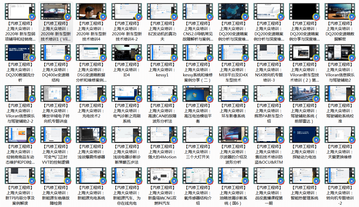Click the 充电技术2 video file icon
The image size is (359, 207).
91,94
